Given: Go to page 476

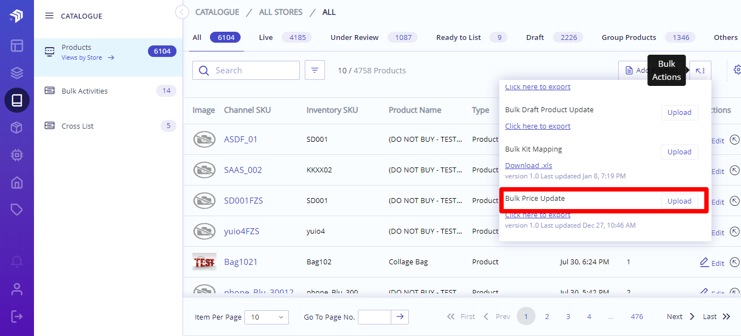Looking at the screenshot, I should (637, 316).
